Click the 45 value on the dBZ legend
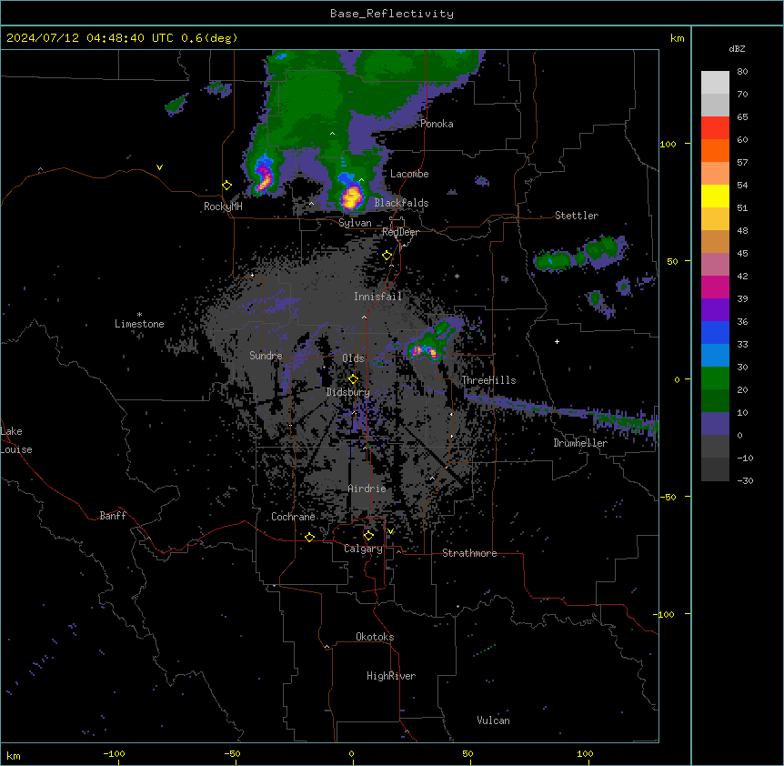Screen dimensions: 784x766 742,254
